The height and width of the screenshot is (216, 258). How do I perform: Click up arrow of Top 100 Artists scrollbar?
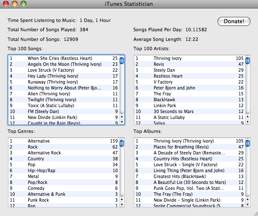tap(247, 117)
